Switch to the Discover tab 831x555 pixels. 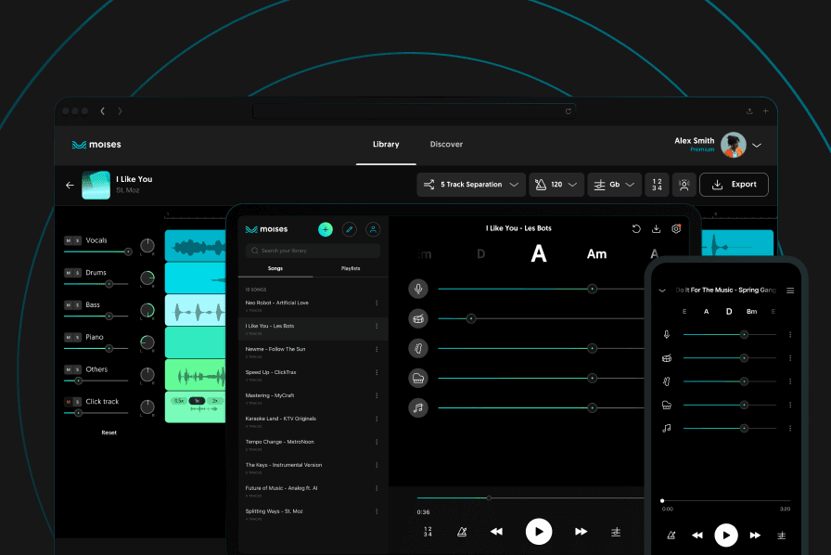(446, 145)
